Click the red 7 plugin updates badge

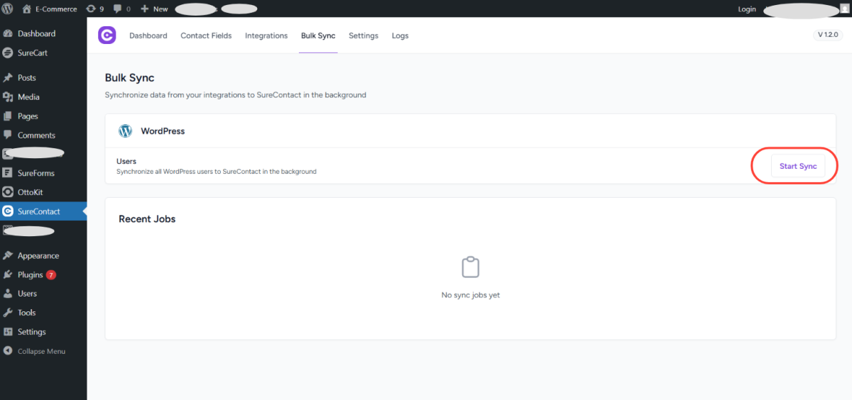point(51,274)
